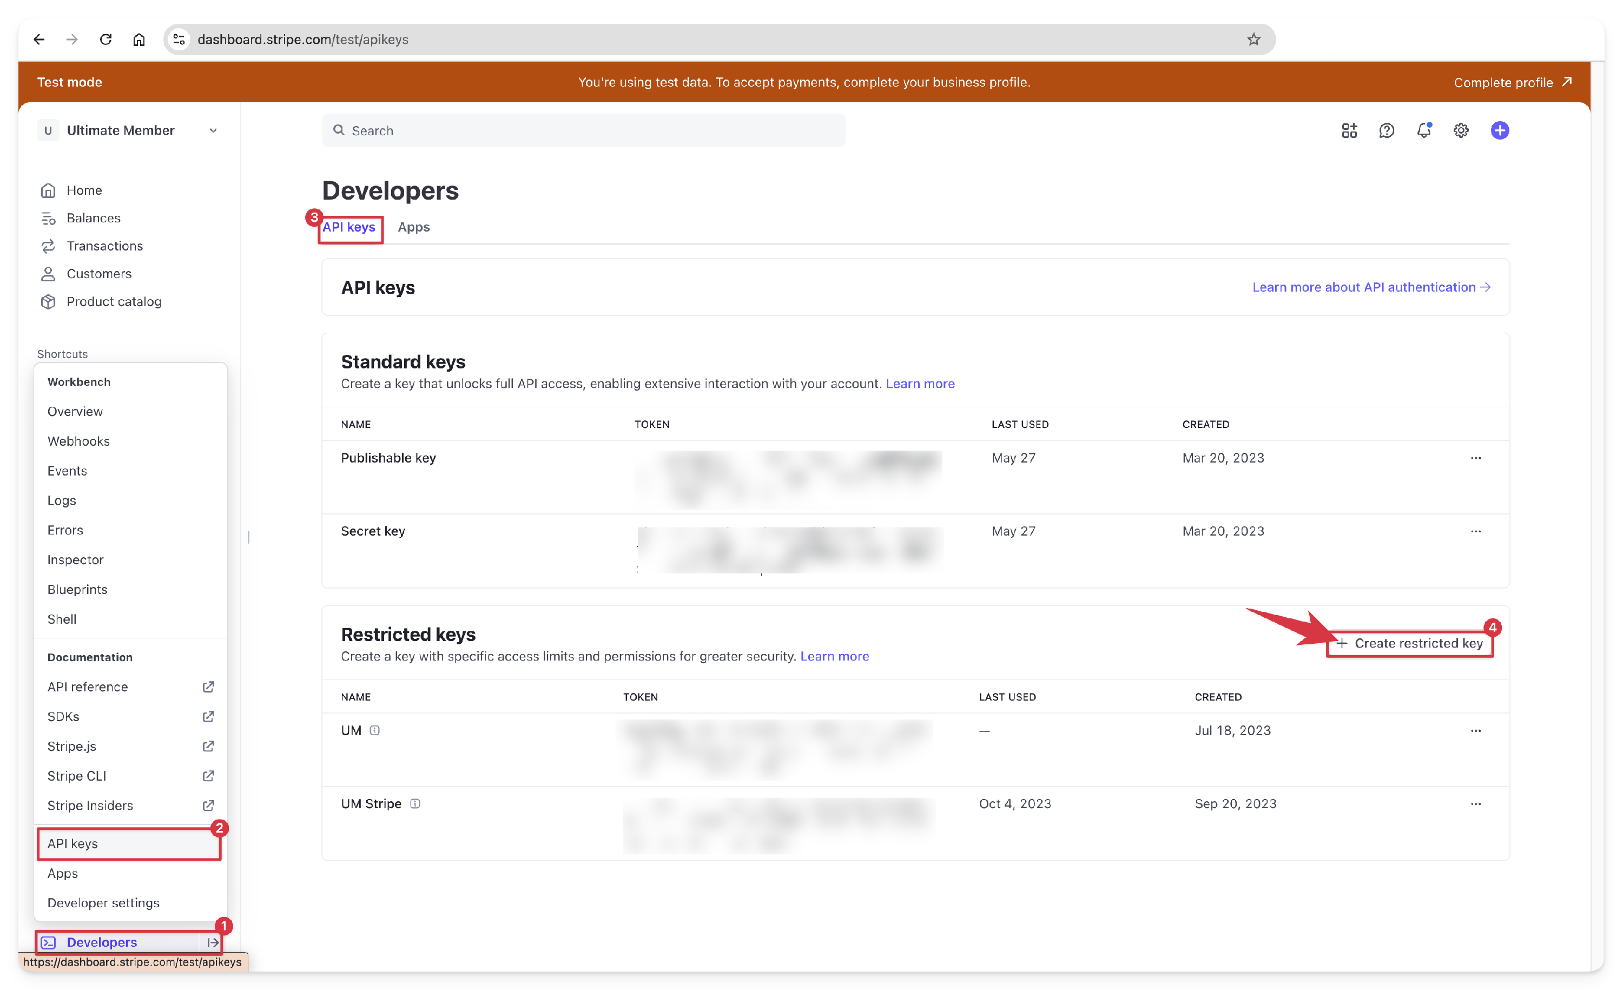Bookmark this page with the star icon
The image size is (1623, 990).
click(1253, 39)
